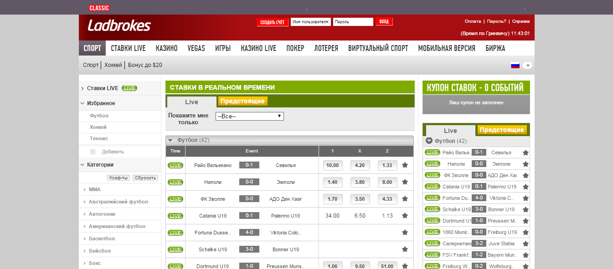The height and width of the screenshot is (269, 613).
Task: Click the Сбросить button
Action: click(x=145, y=178)
